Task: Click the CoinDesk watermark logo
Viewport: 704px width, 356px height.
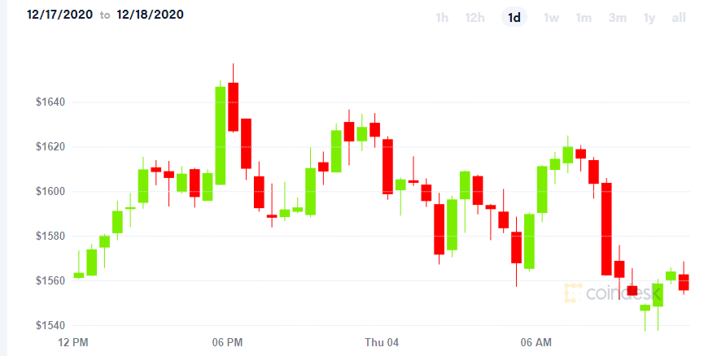Action: [613, 293]
